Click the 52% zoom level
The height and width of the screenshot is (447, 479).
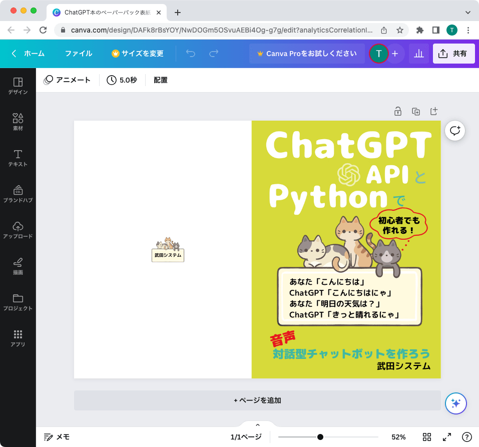[398, 437]
